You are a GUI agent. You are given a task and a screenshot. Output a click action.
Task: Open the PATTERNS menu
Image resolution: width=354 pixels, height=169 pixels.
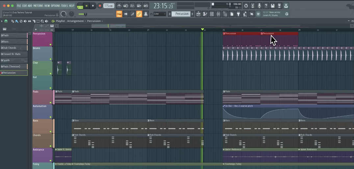click(x=38, y=6)
